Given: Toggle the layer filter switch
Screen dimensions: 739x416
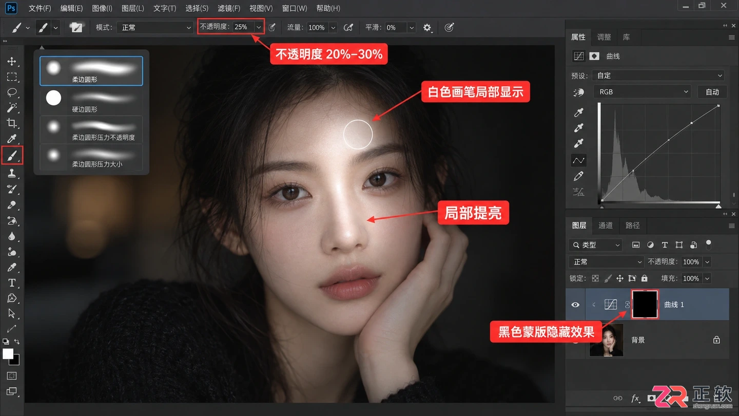Looking at the screenshot, I should pos(709,243).
